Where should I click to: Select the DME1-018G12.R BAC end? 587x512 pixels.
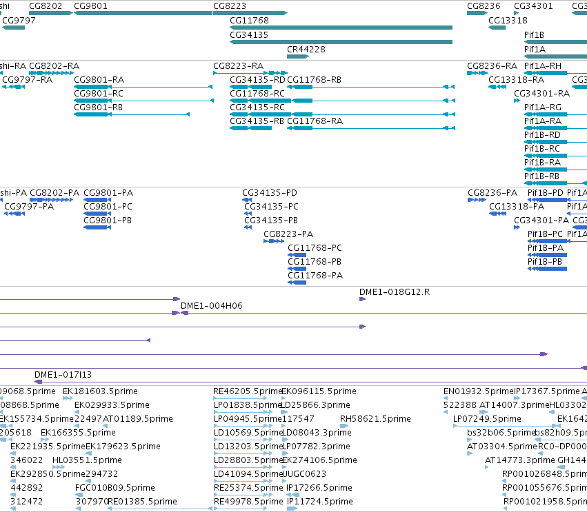point(362,299)
